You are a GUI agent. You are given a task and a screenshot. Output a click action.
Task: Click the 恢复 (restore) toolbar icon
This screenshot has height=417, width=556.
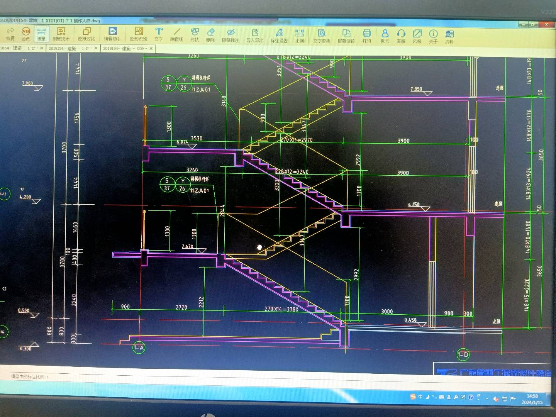[x=10, y=34]
